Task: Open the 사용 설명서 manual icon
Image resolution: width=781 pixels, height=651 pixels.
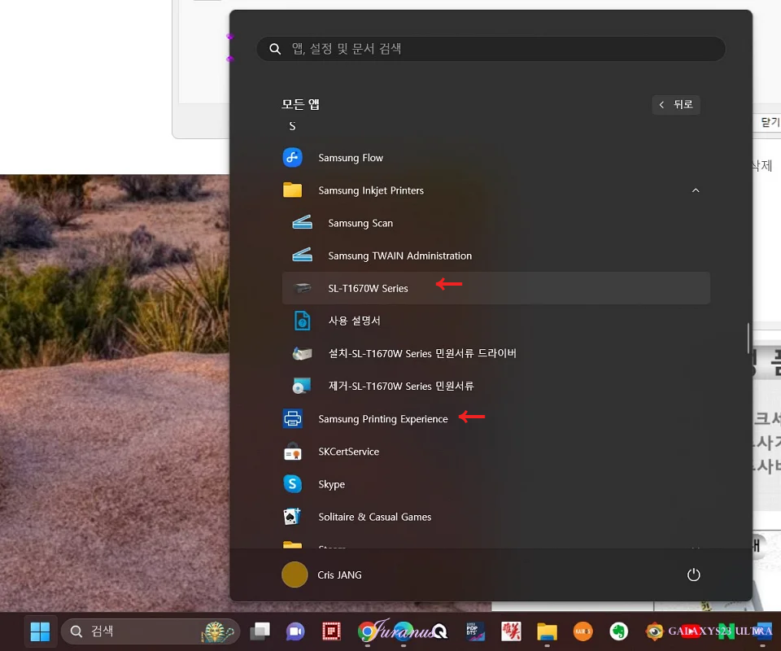Action: coord(302,321)
